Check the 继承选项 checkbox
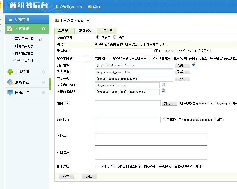The image size is (237, 189). pyautogui.click(x=98, y=166)
